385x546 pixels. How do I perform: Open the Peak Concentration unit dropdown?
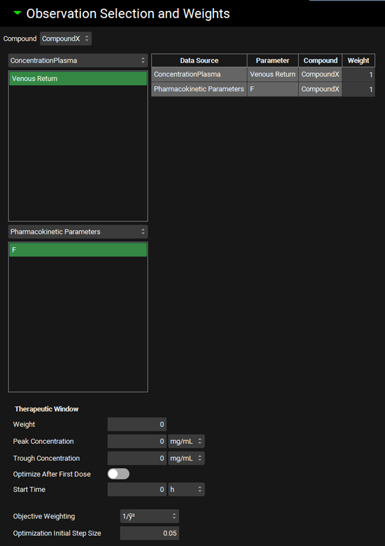[x=186, y=441]
